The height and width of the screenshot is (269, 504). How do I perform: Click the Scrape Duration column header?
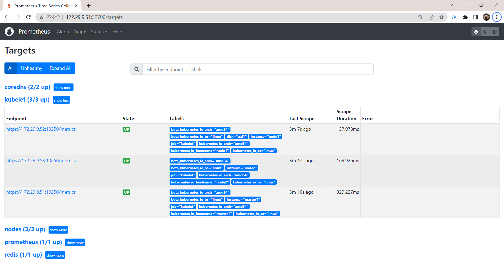(x=346, y=115)
